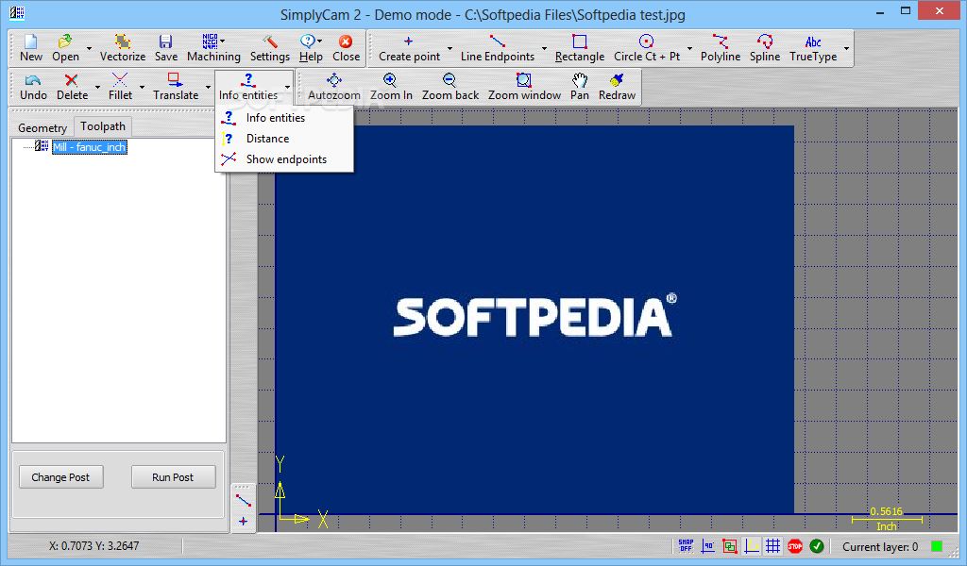Click the Softpedia image on the canvas
This screenshot has height=566, width=967.
click(534, 319)
